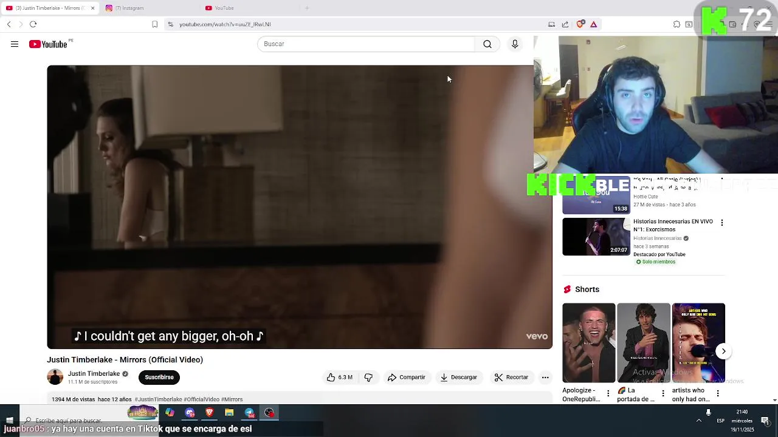Open Discord from taskbar

click(x=190, y=413)
